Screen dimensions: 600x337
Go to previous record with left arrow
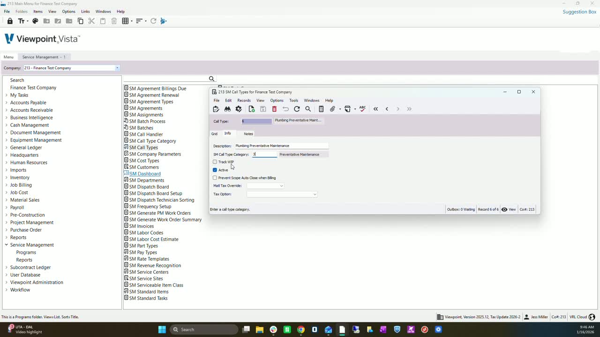[387, 109]
